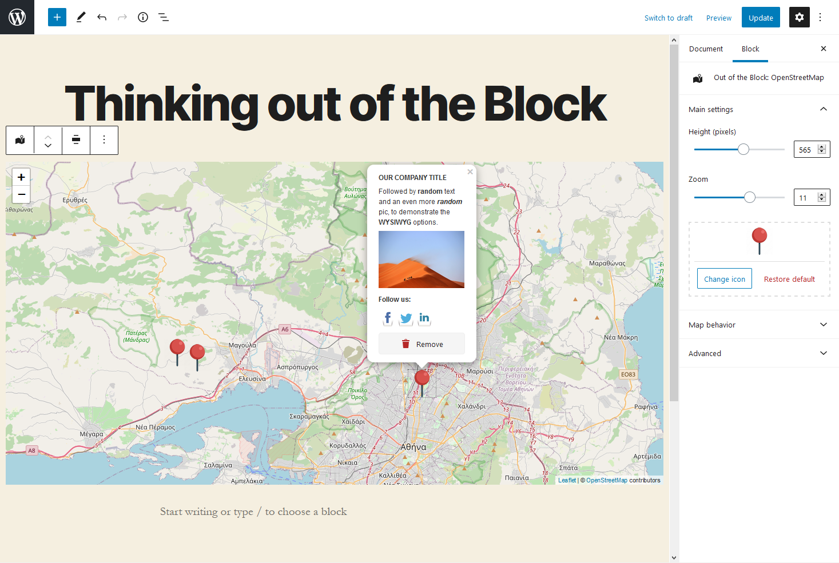Change block alignment
This screenshot has height=563, width=839.
(76, 140)
